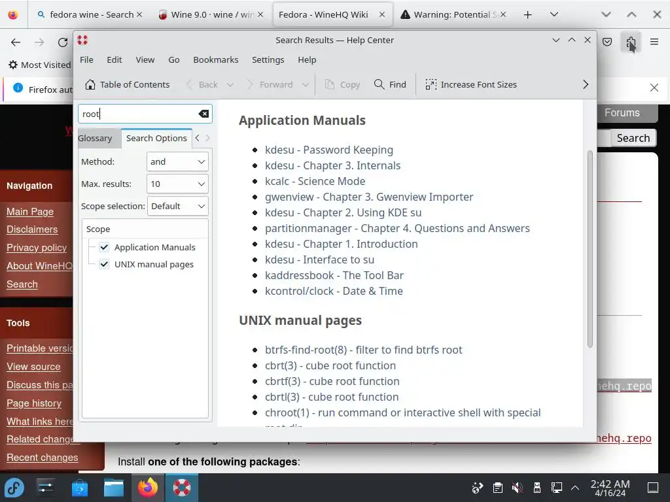Open Fedora application launcher in taskbar
Image resolution: width=670 pixels, height=502 pixels.
[x=14, y=488]
